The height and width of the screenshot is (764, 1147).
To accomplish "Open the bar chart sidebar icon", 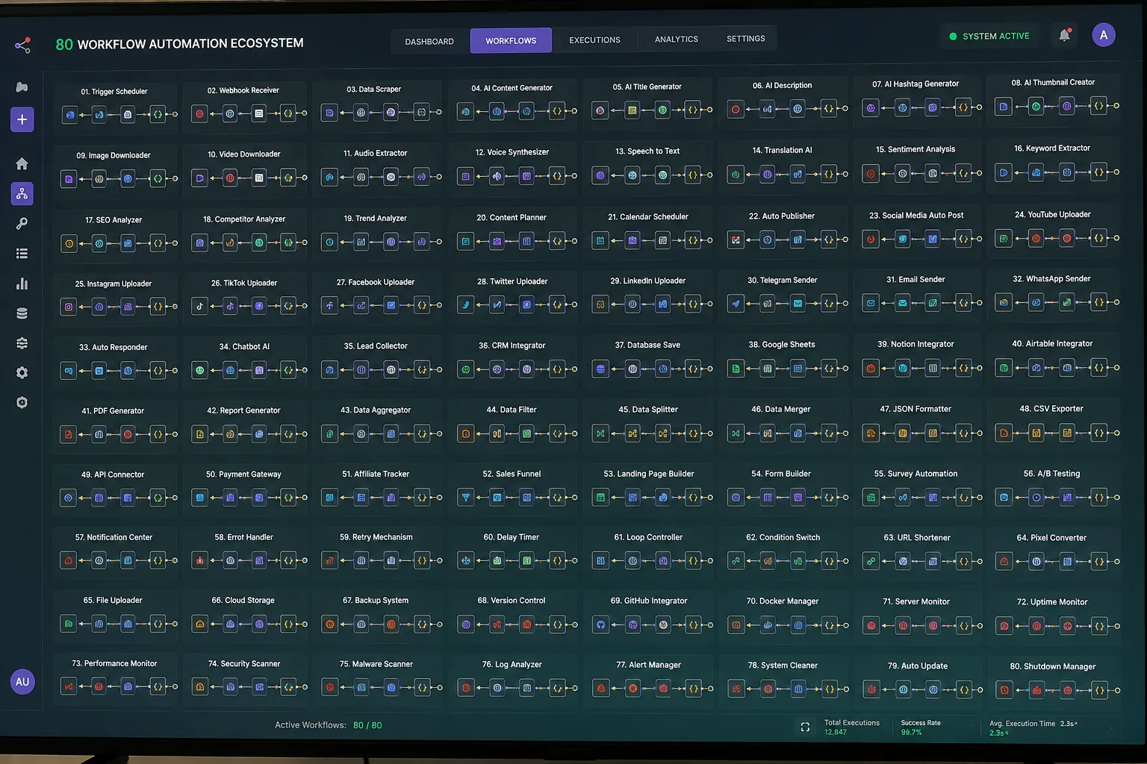I will coord(22,284).
